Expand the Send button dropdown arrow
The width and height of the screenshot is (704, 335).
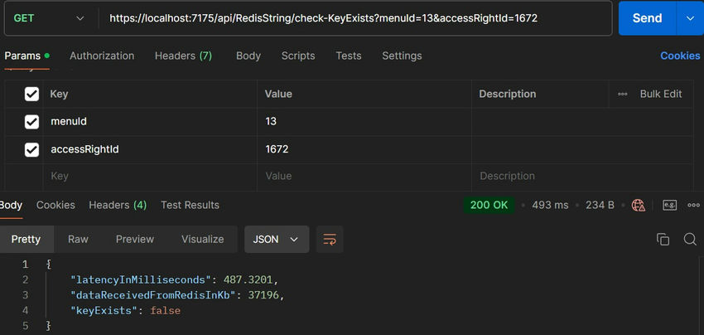(690, 18)
